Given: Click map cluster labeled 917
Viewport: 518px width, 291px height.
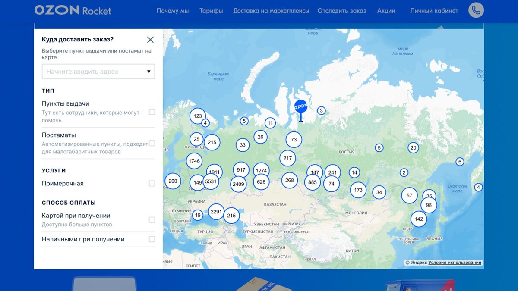Looking at the screenshot, I should [241, 170].
